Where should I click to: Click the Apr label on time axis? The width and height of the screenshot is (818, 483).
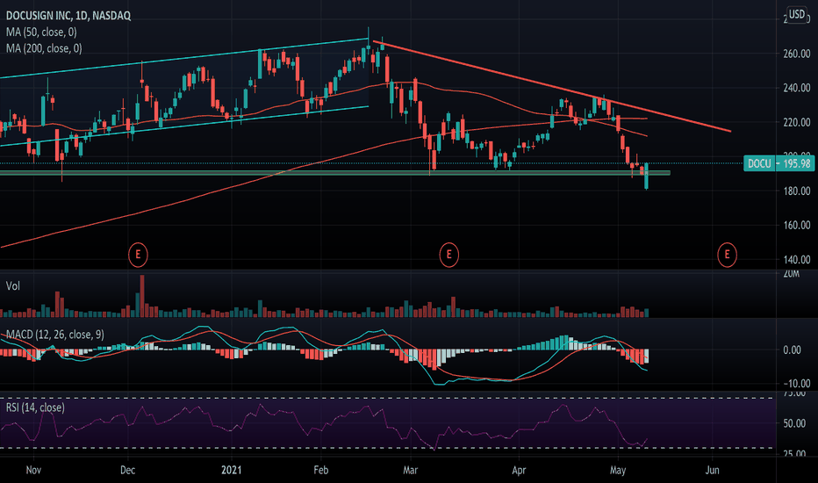(519, 470)
